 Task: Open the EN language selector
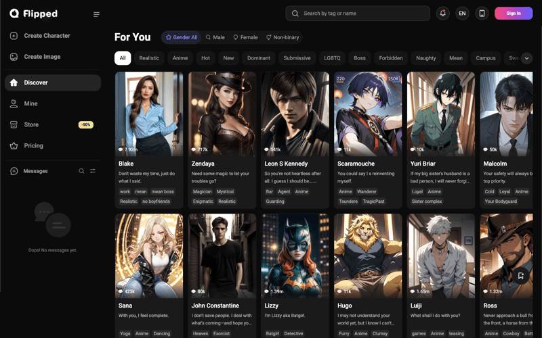pyautogui.click(x=462, y=14)
